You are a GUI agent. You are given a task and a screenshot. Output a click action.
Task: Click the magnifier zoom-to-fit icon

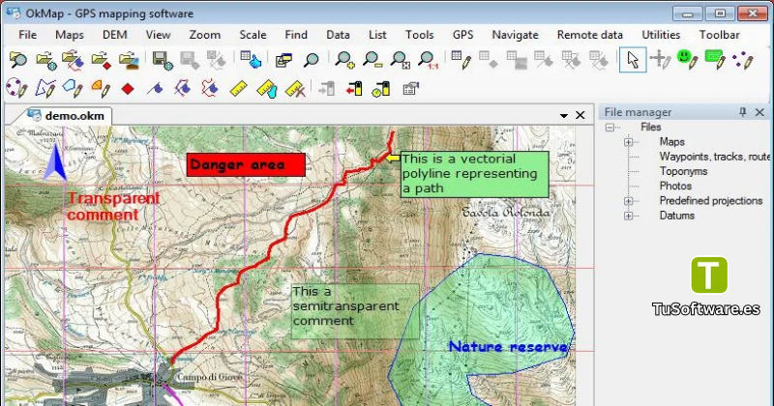pyautogui.click(x=400, y=60)
